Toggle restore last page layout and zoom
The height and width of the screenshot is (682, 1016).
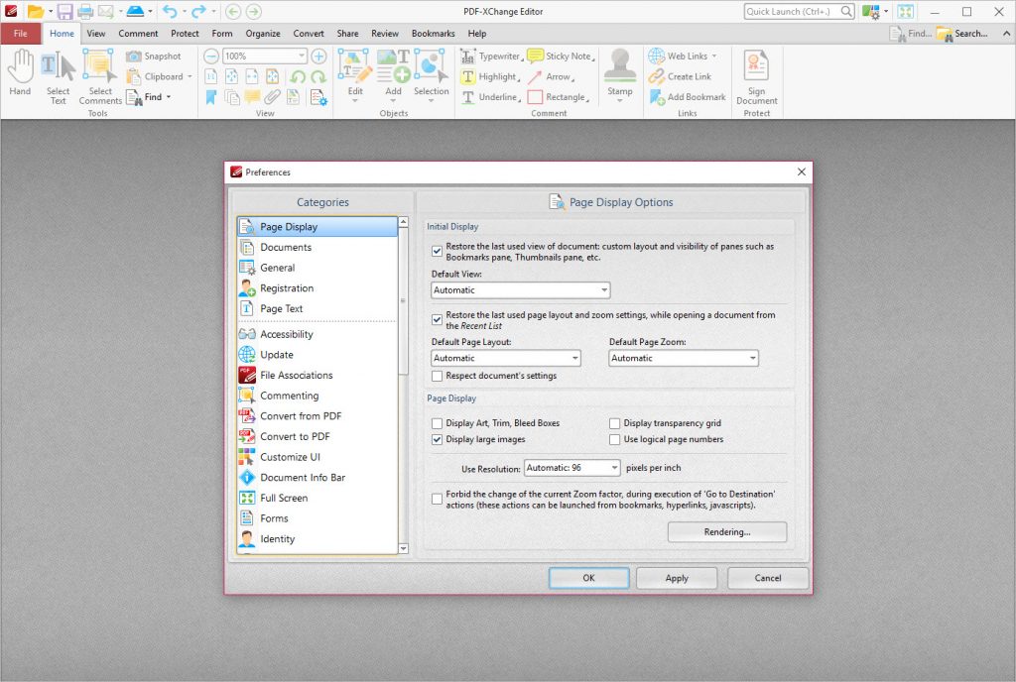[438, 319]
